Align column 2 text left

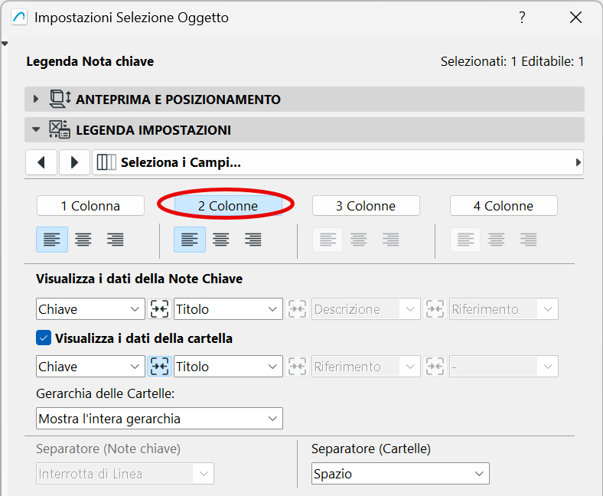190,240
